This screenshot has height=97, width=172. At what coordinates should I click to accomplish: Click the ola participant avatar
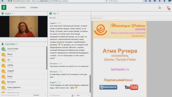pyautogui.click(x=3, y=60)
